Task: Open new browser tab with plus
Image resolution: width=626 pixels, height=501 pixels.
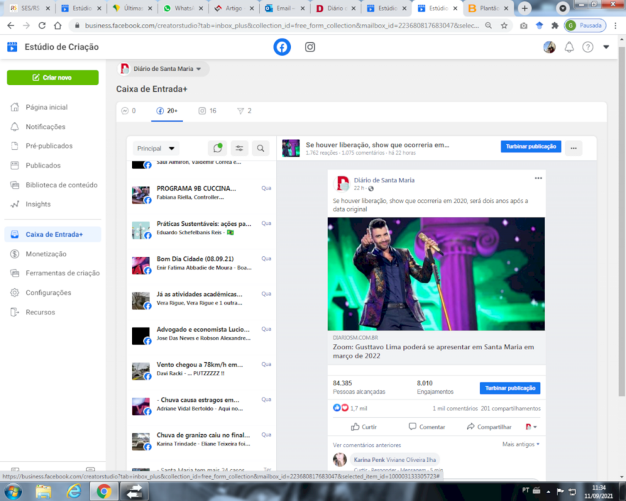Action: (525, 8)
